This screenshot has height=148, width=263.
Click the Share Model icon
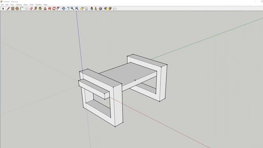tap(110, 8)
